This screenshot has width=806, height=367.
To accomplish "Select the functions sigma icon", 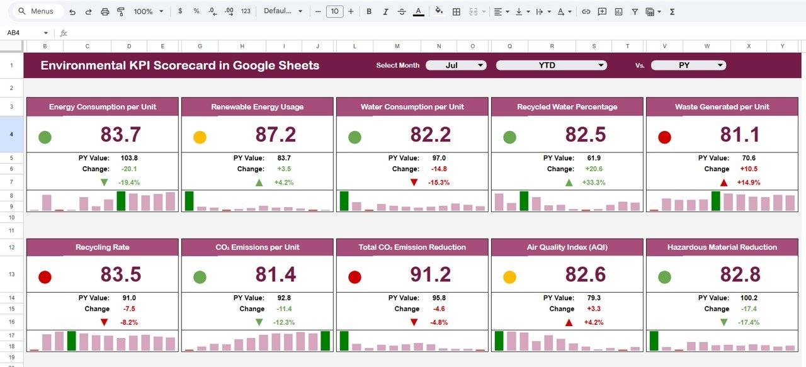I will [x=671, y=11].
